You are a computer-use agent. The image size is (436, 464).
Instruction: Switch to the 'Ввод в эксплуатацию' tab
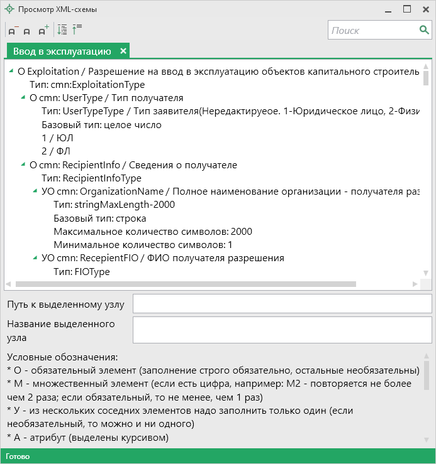point(62,51)
